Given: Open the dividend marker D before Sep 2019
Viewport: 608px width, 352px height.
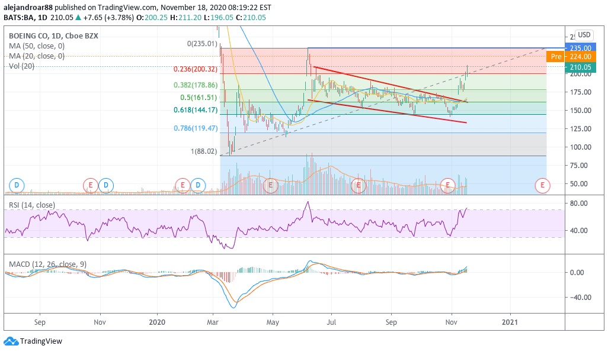Looking at the screenshot, I should point(17,185).
